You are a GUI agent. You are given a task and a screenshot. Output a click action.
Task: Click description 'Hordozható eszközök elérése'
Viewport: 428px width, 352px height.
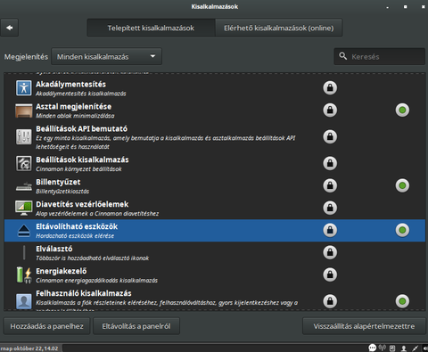click(x=75, y=236)
